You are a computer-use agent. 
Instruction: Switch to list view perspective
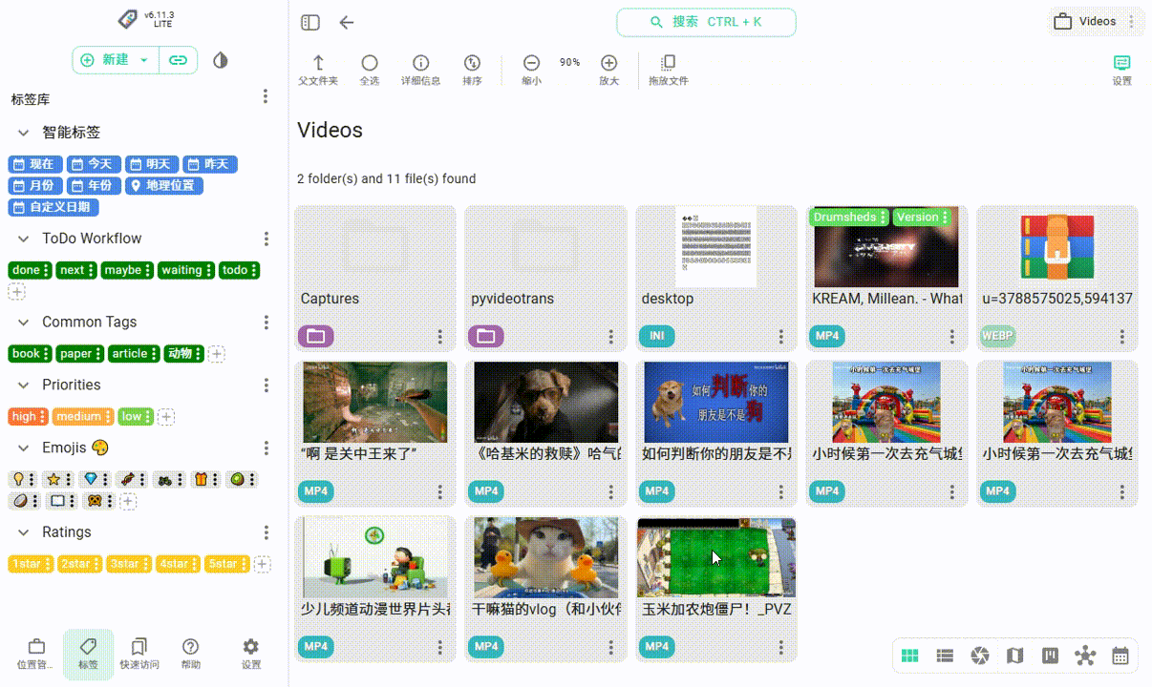[x=945, y=656]
